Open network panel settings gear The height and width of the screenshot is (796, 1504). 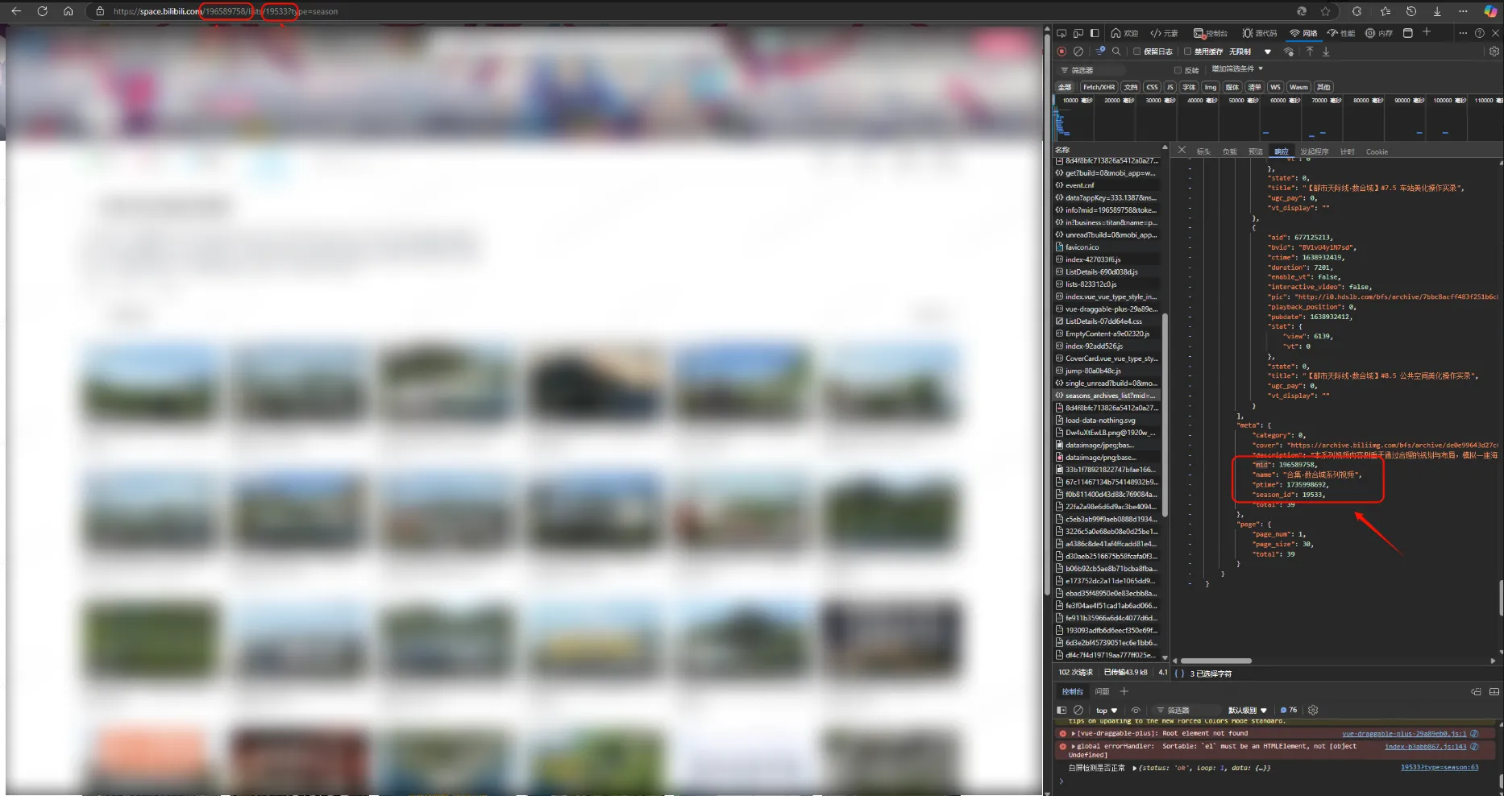point(1494,51)
